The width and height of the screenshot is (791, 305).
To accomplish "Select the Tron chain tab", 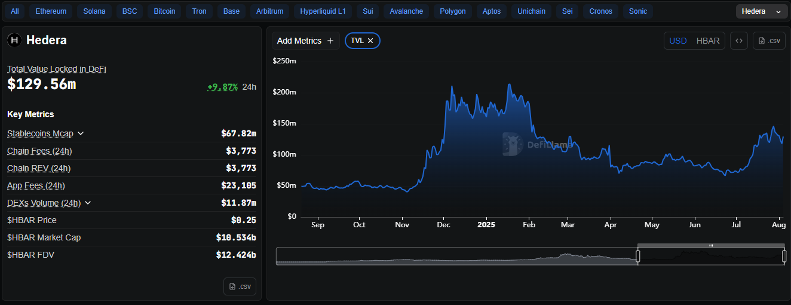I will [x=199, y=11].
